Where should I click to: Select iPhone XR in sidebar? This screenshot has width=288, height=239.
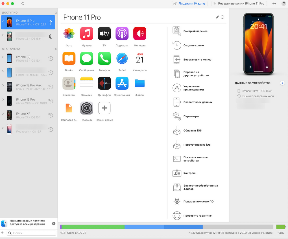(x=28, y=115)
